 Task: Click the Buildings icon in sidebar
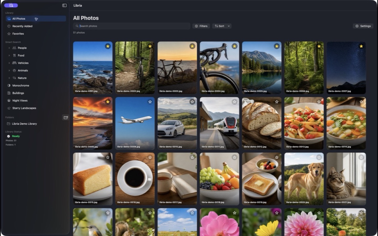point(9,93)
